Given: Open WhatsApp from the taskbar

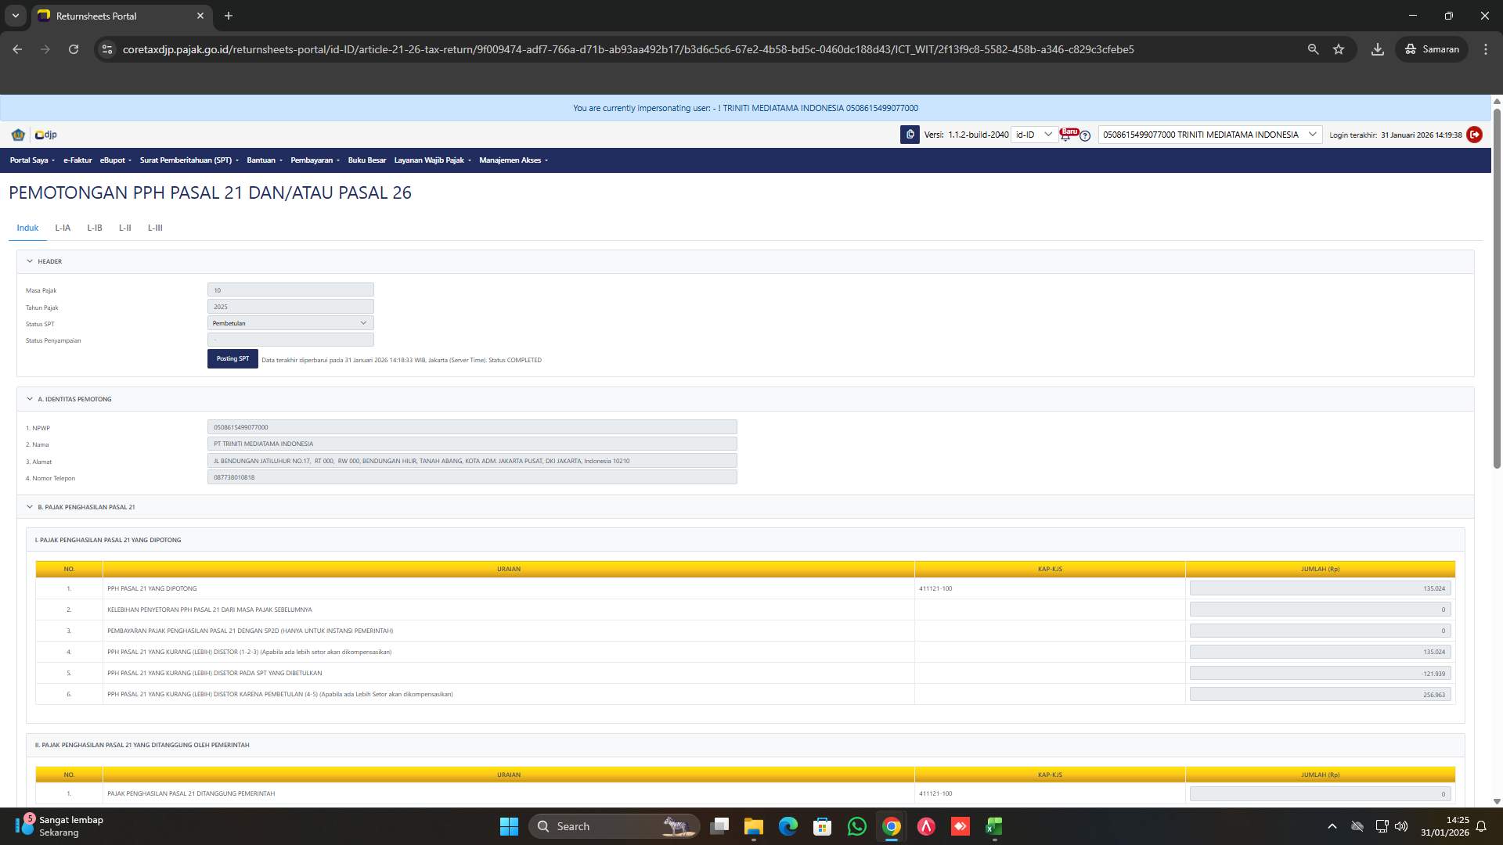Looking at the screenshot, I should tap(856, 826).
